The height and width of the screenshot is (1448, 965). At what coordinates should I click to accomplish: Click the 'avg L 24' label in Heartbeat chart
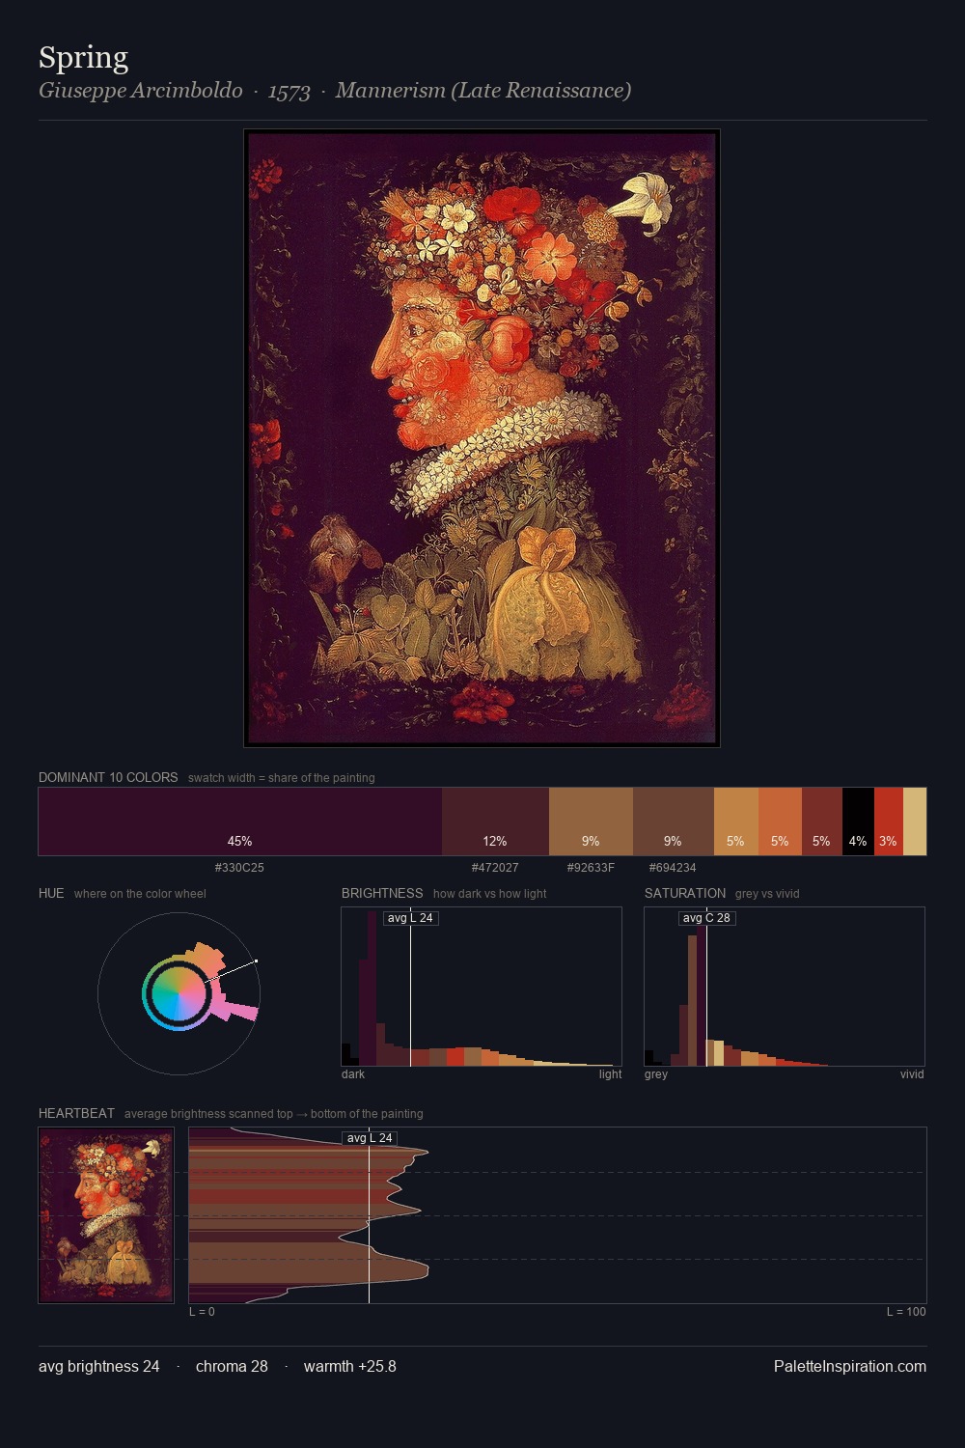click(x=370, y=1138)
